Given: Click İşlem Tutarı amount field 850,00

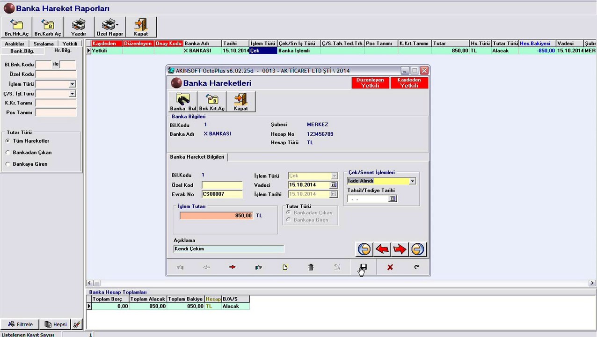Looking at the screenshot, I should 216,216.
